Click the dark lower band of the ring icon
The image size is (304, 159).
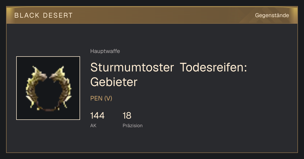[x=48, y=109]
